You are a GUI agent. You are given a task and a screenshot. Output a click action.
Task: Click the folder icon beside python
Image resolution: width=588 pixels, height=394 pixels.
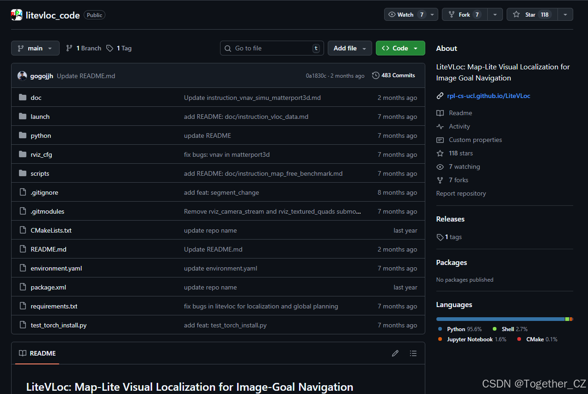pos(23,135)
